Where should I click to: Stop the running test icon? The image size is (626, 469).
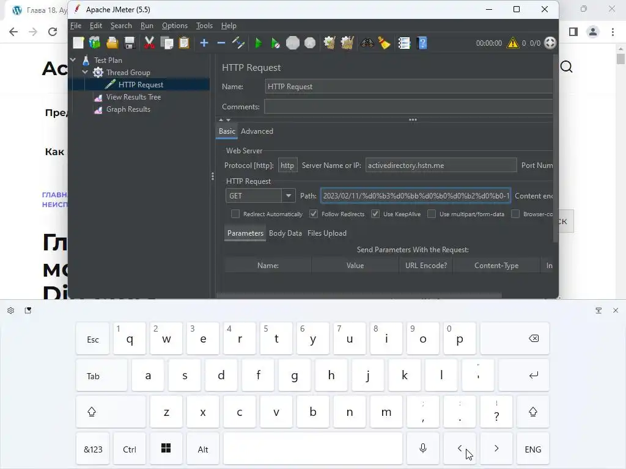point(293,43)
